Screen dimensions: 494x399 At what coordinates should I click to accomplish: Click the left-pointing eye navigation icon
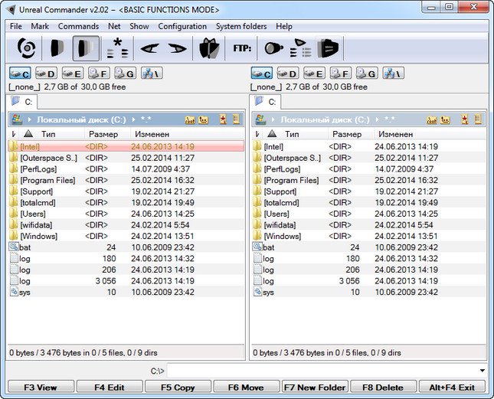(149, 48)
